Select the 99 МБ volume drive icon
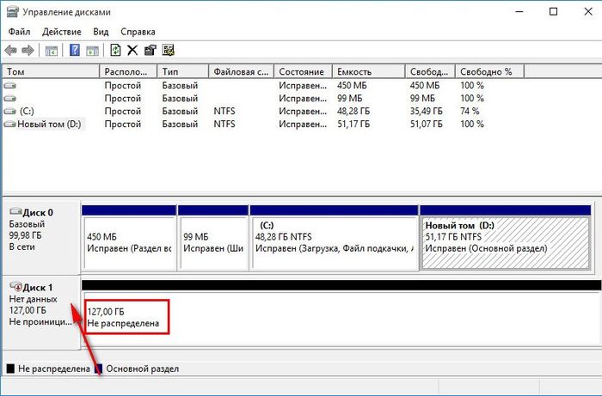This screenshot has height=396, width=602. pos(10,99)
